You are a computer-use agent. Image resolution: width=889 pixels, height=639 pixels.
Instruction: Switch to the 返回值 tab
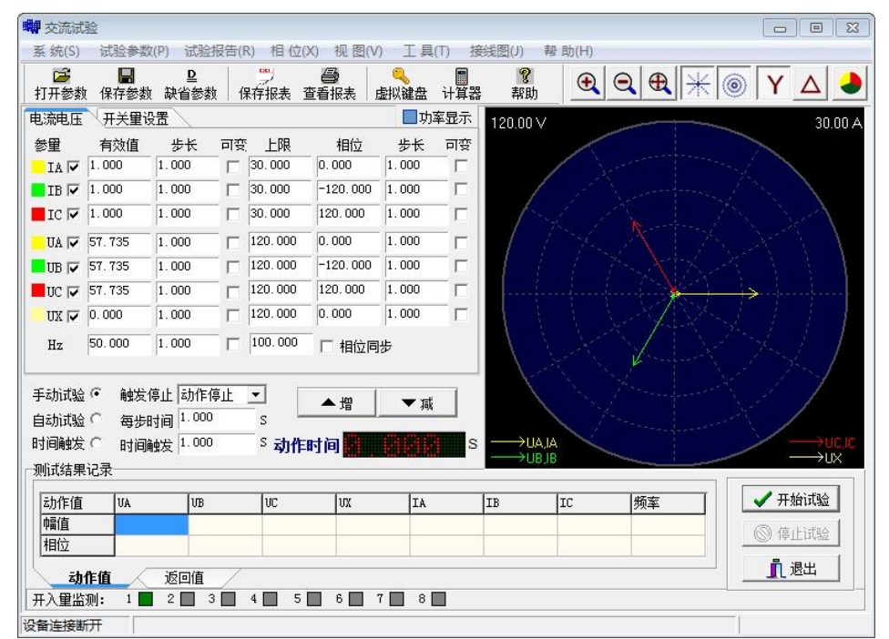point(184,578)
